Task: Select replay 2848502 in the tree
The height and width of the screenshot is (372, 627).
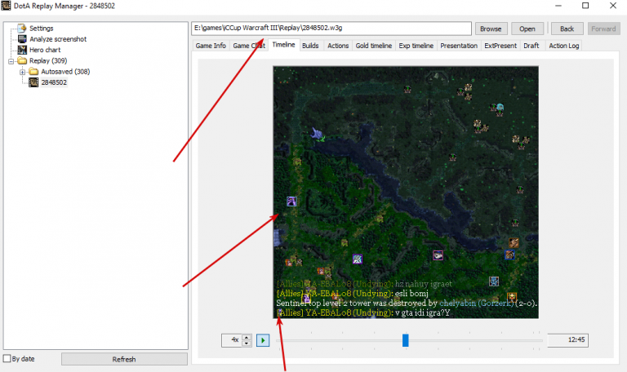Action: (54, 82)
